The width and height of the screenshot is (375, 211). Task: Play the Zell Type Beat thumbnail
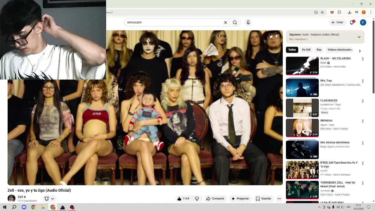pos(302,170)
